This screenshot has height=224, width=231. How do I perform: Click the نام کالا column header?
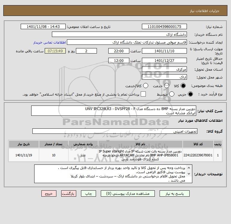pos(140,144)
